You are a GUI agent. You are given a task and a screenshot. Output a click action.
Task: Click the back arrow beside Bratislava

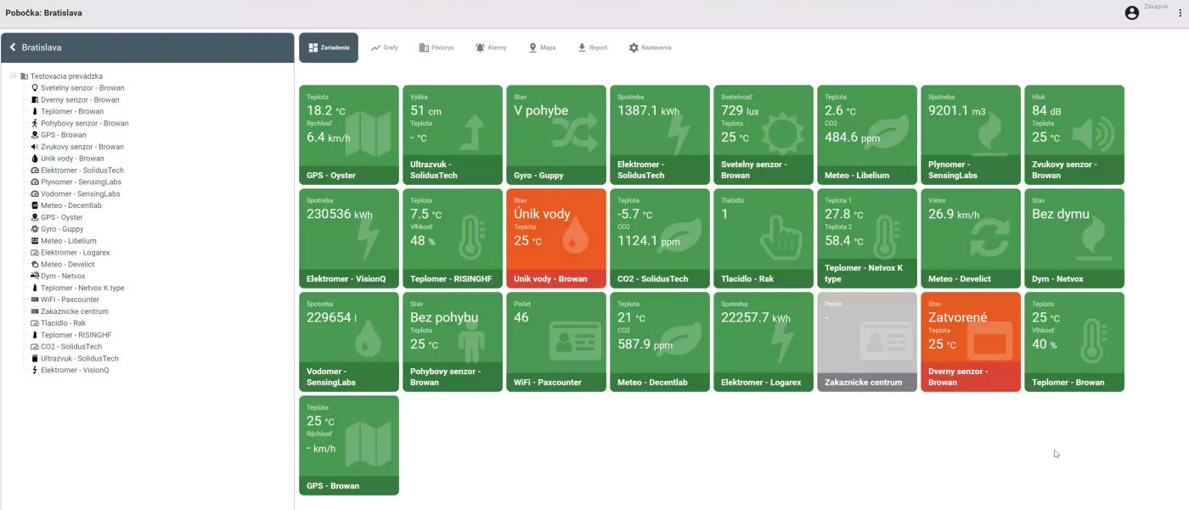click(x=13, y=48)
